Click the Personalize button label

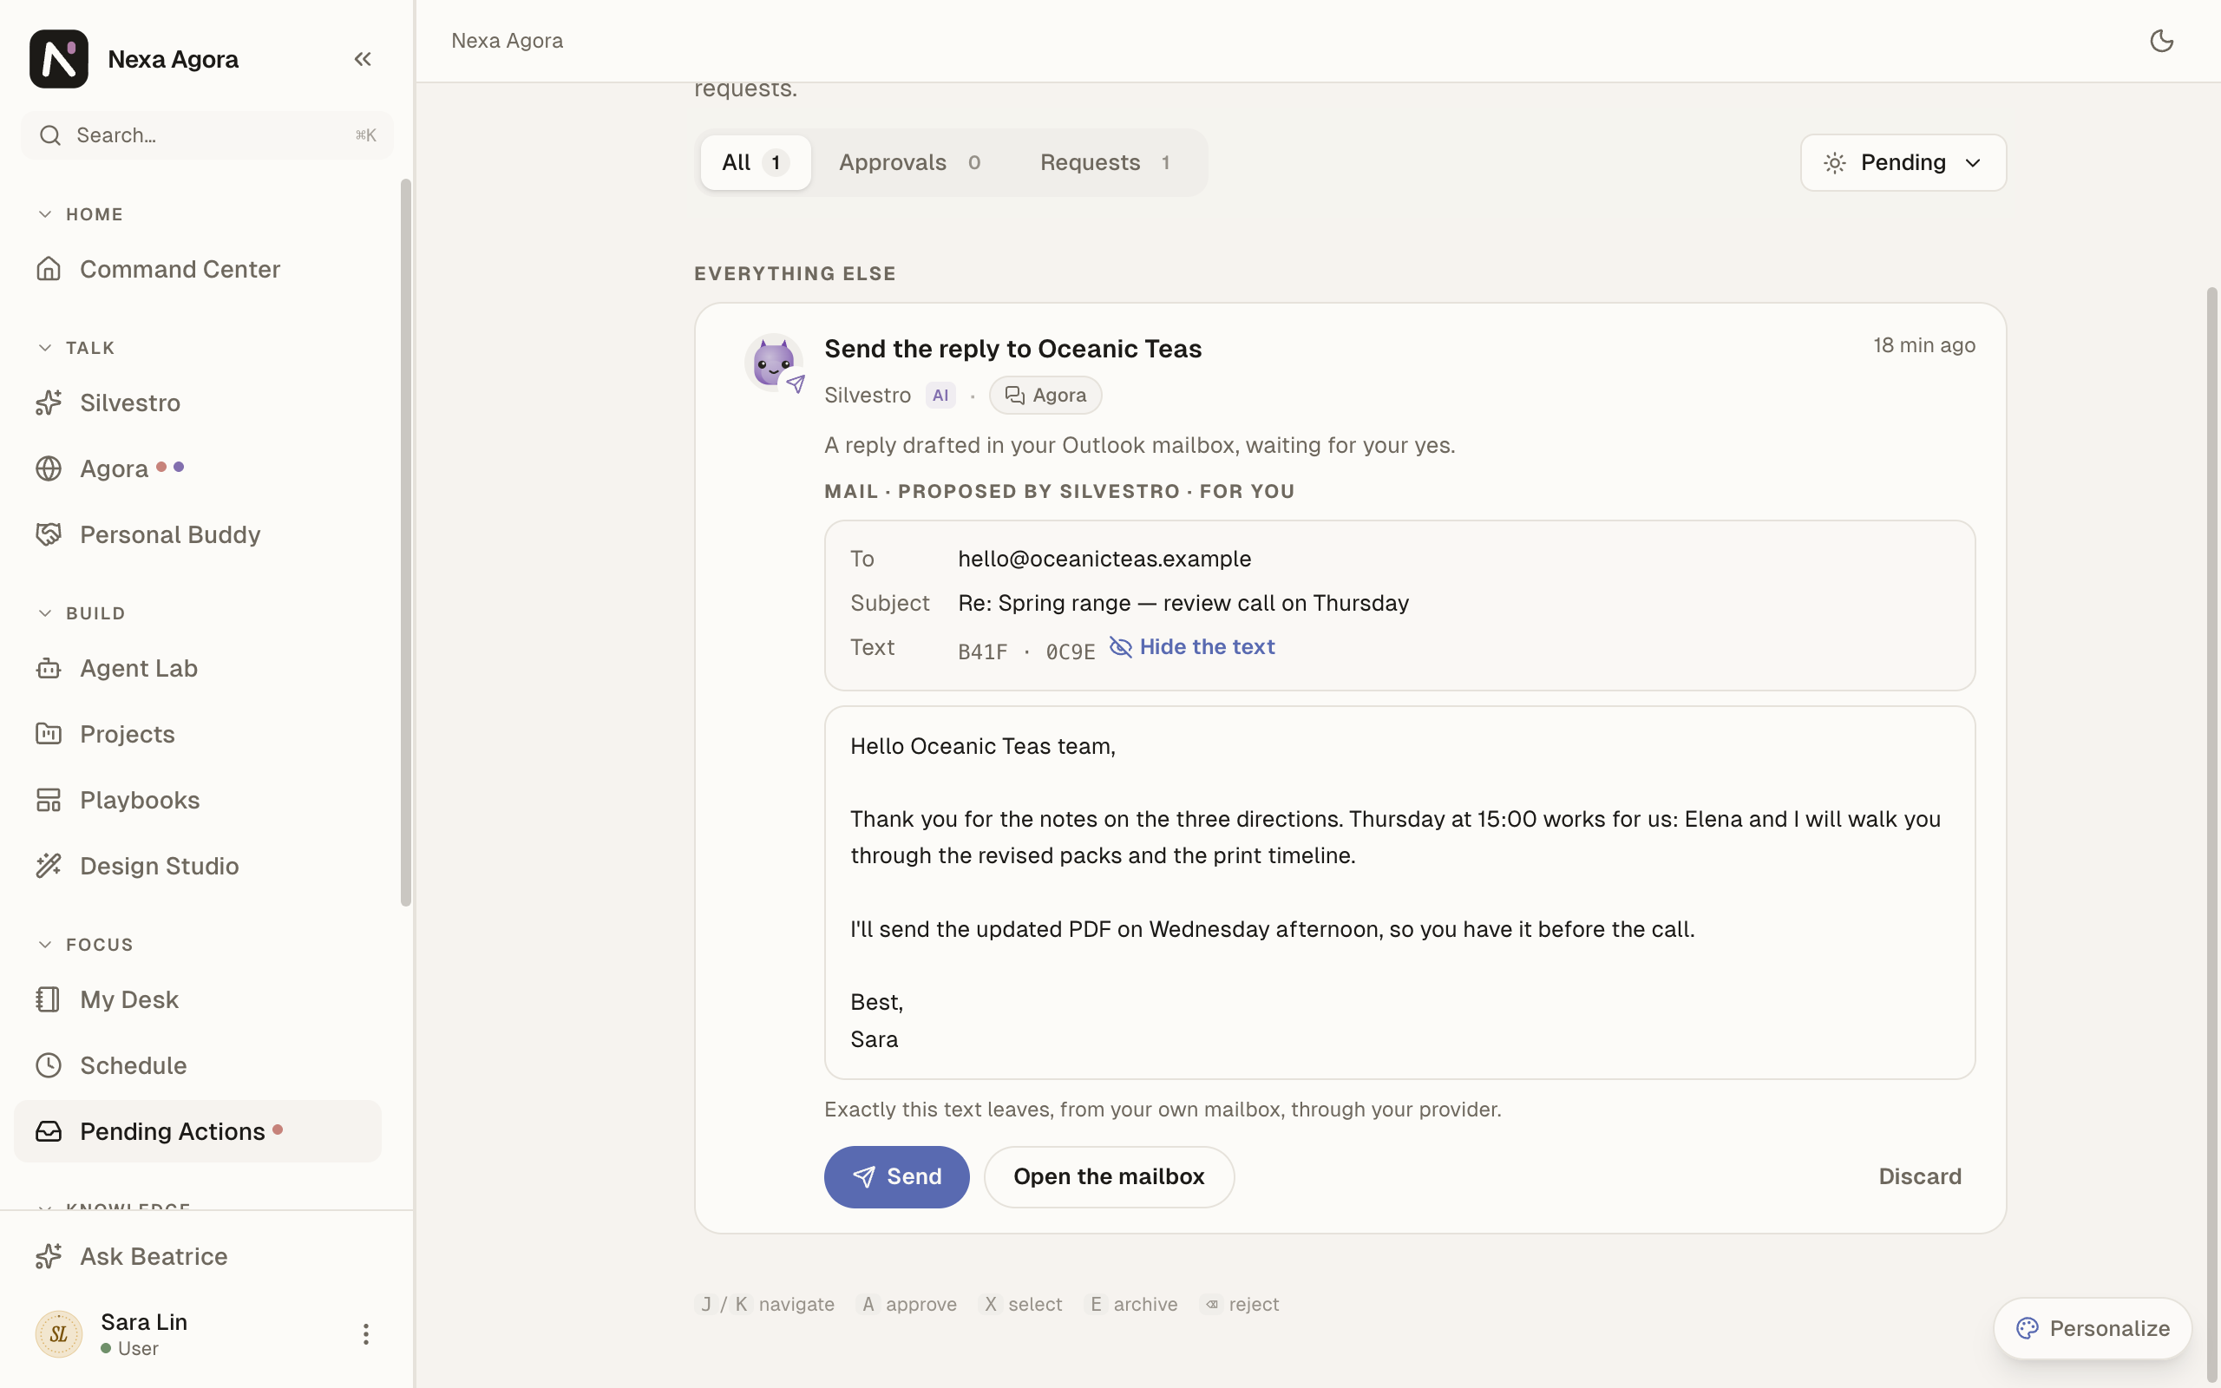(2110, 1328)
